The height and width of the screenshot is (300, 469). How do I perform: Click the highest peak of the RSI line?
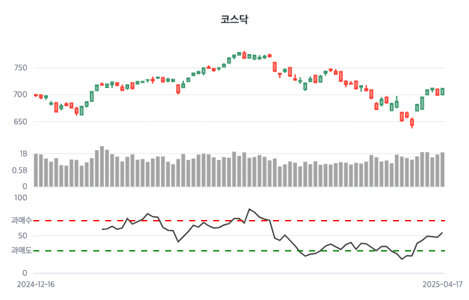click(249, 209)
